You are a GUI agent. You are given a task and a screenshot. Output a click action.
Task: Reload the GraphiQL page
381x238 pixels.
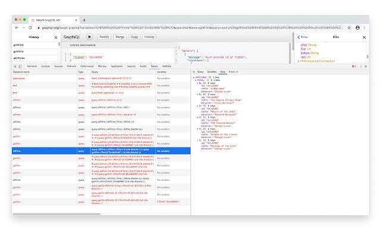pos(30,28)
